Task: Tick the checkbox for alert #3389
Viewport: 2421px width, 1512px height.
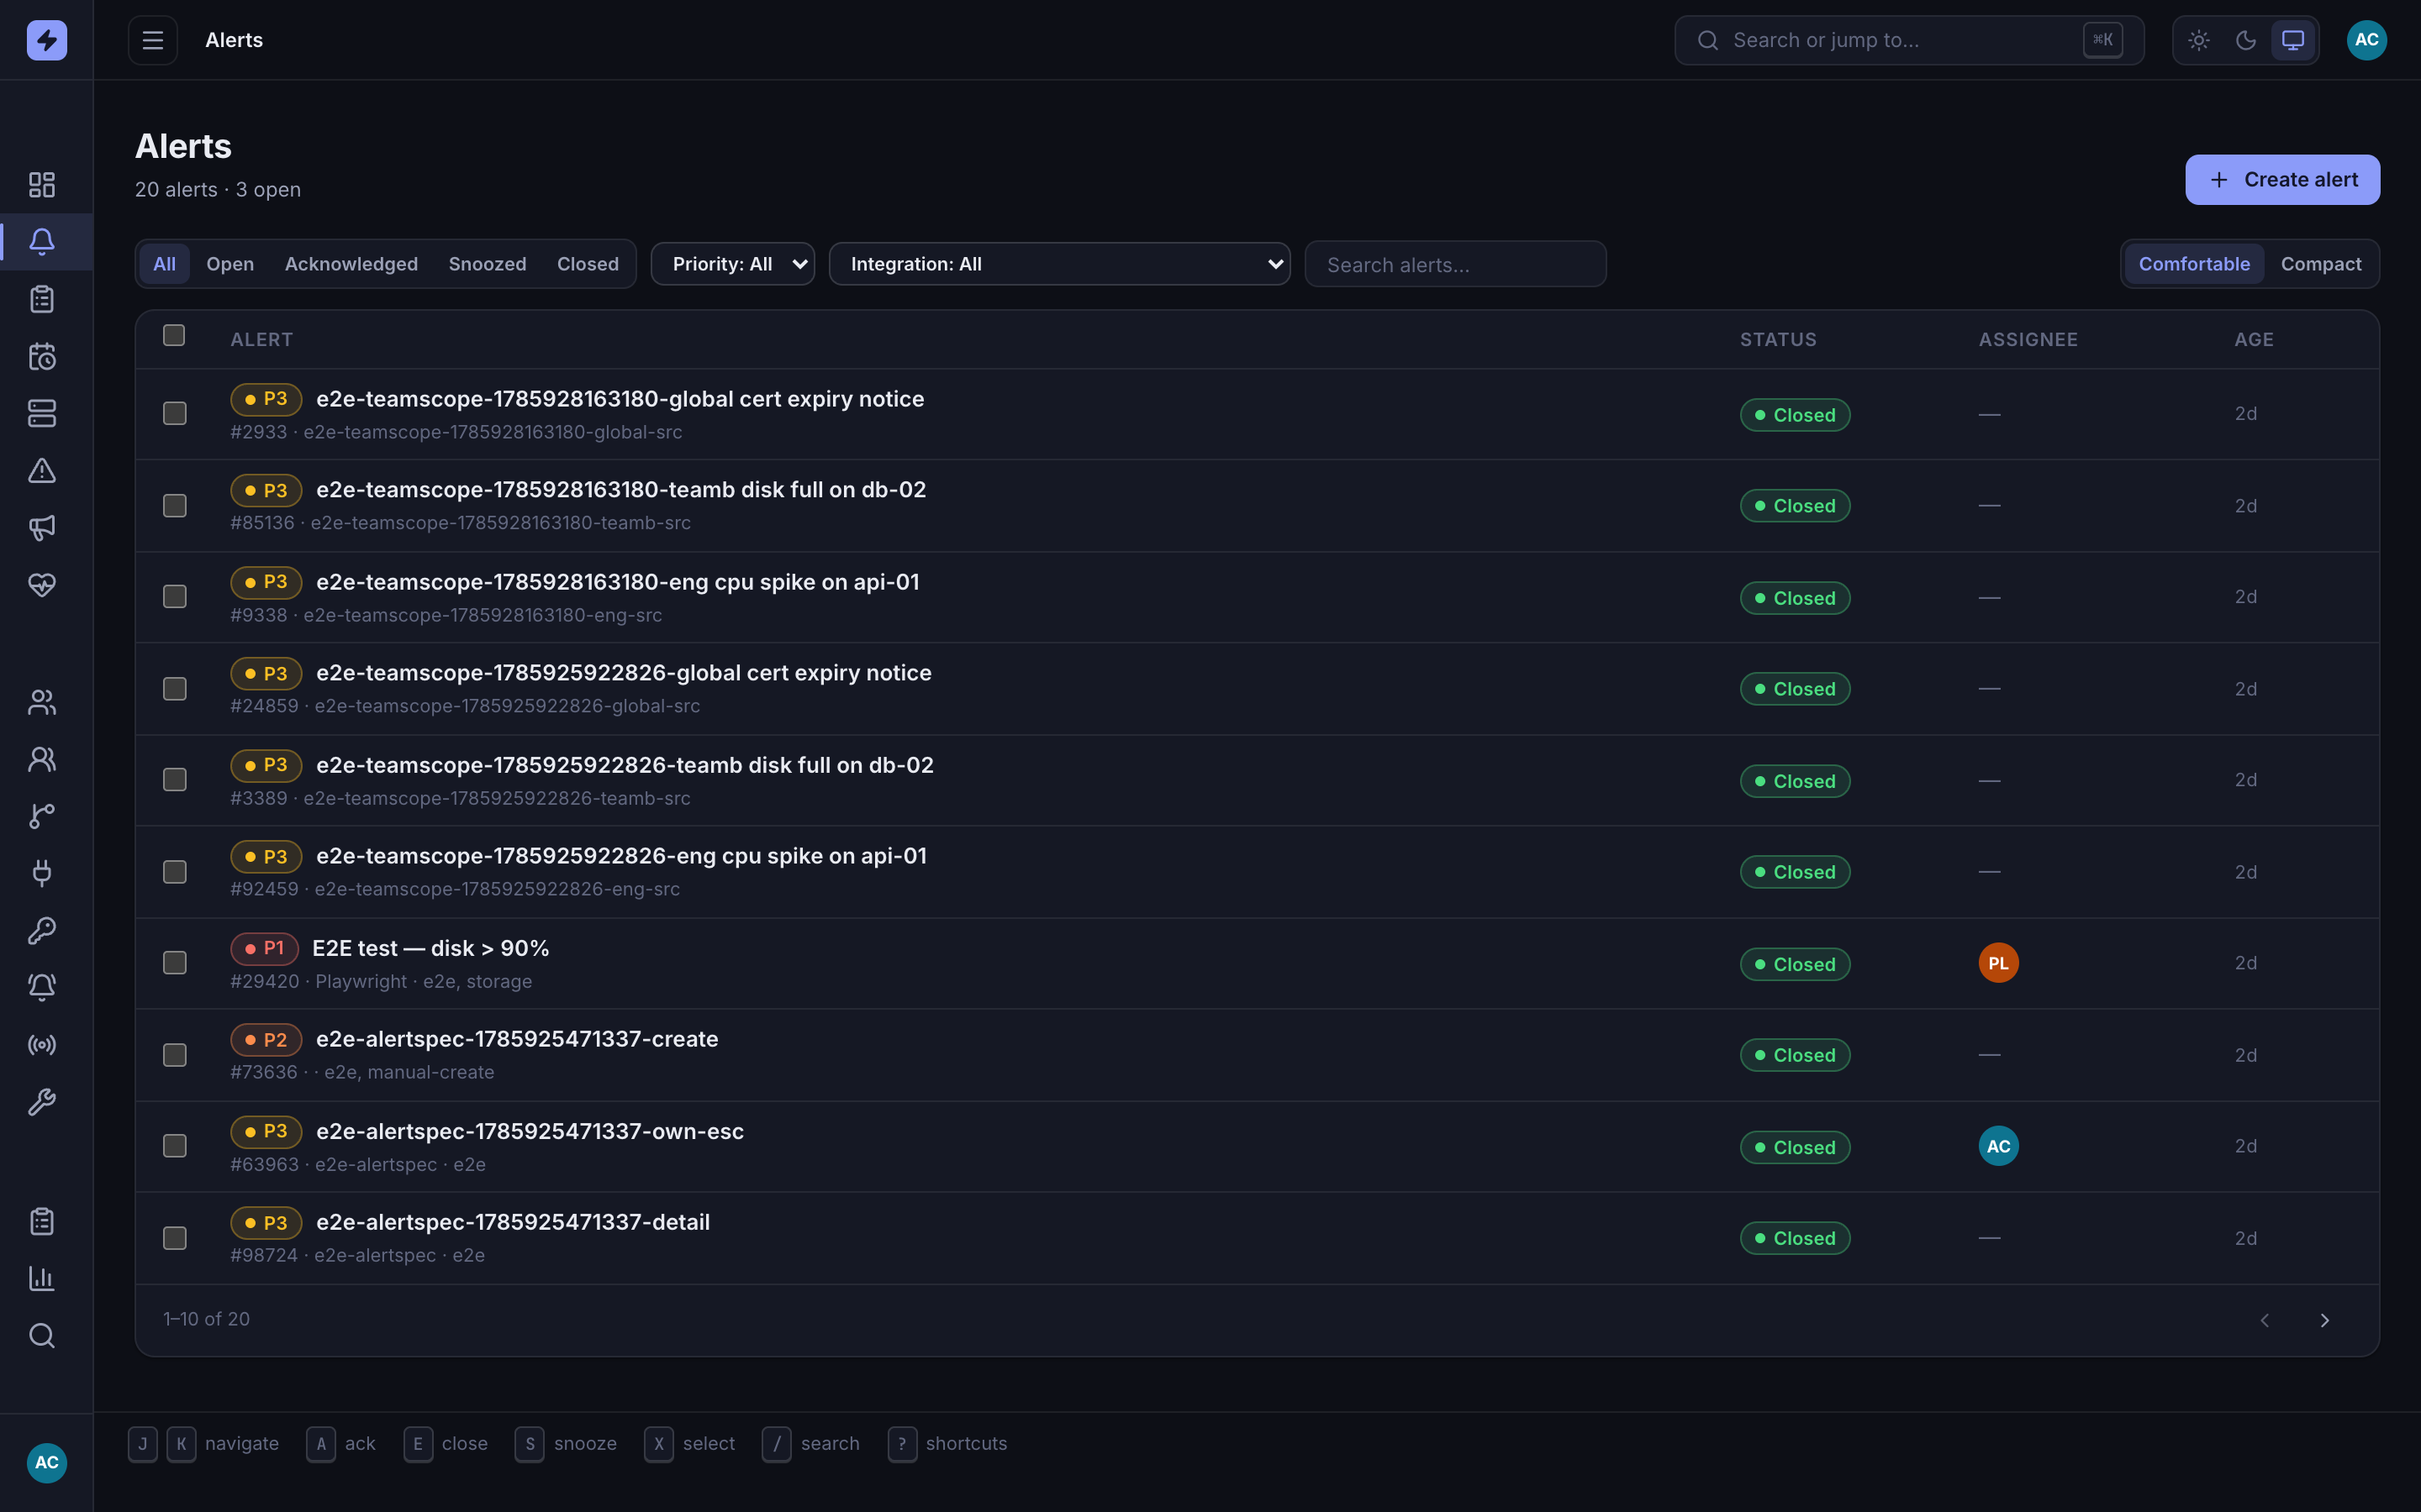Action: (175, 779)
